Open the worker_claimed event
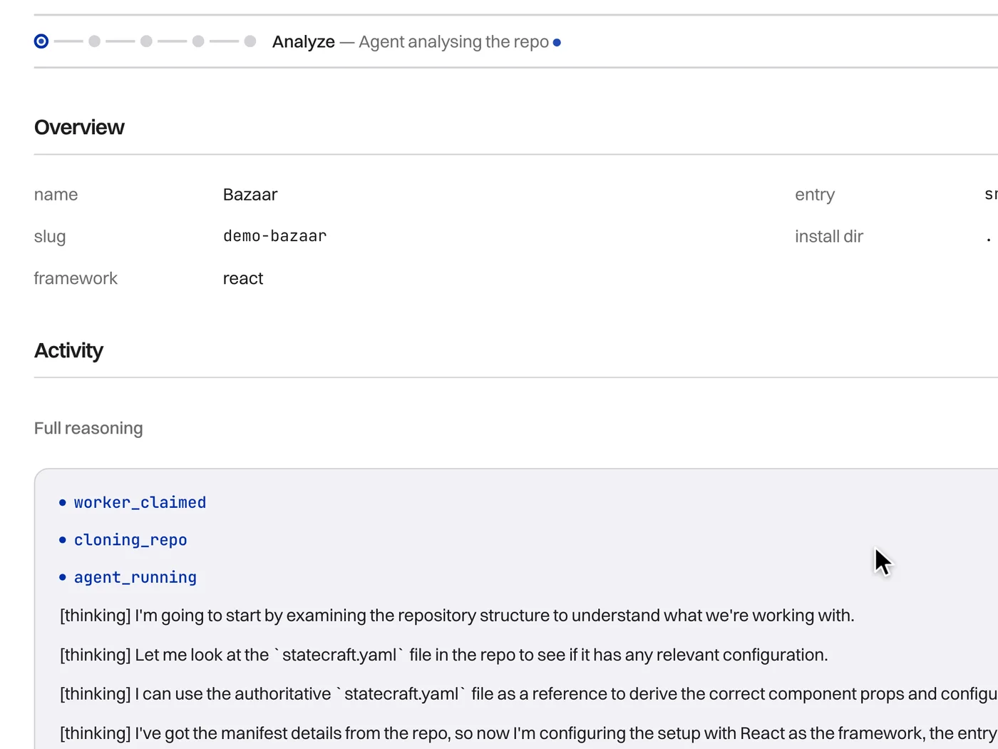This screenshot has height=749, width=998. pos(140,503)
